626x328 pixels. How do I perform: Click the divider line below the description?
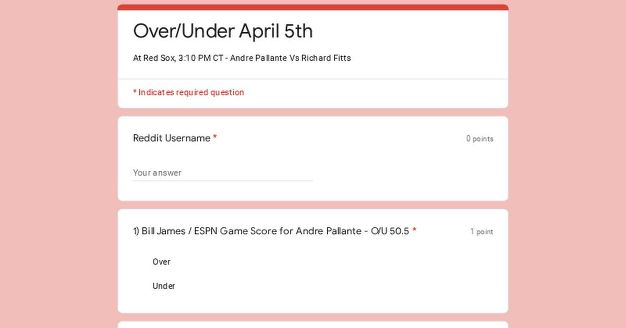tap(312, 79)
